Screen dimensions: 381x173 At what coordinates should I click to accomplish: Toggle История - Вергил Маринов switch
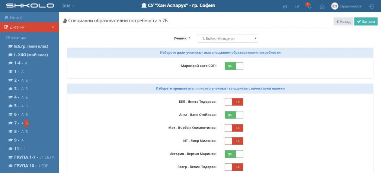coord(234,154)
